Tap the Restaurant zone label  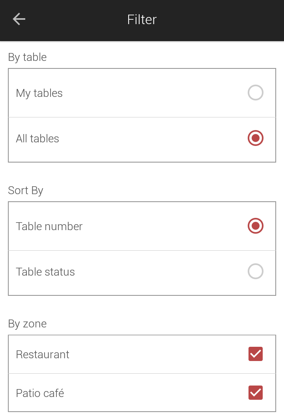[43, 355]
